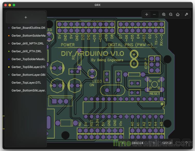Click the green color dot for drill_PTH

9,51
